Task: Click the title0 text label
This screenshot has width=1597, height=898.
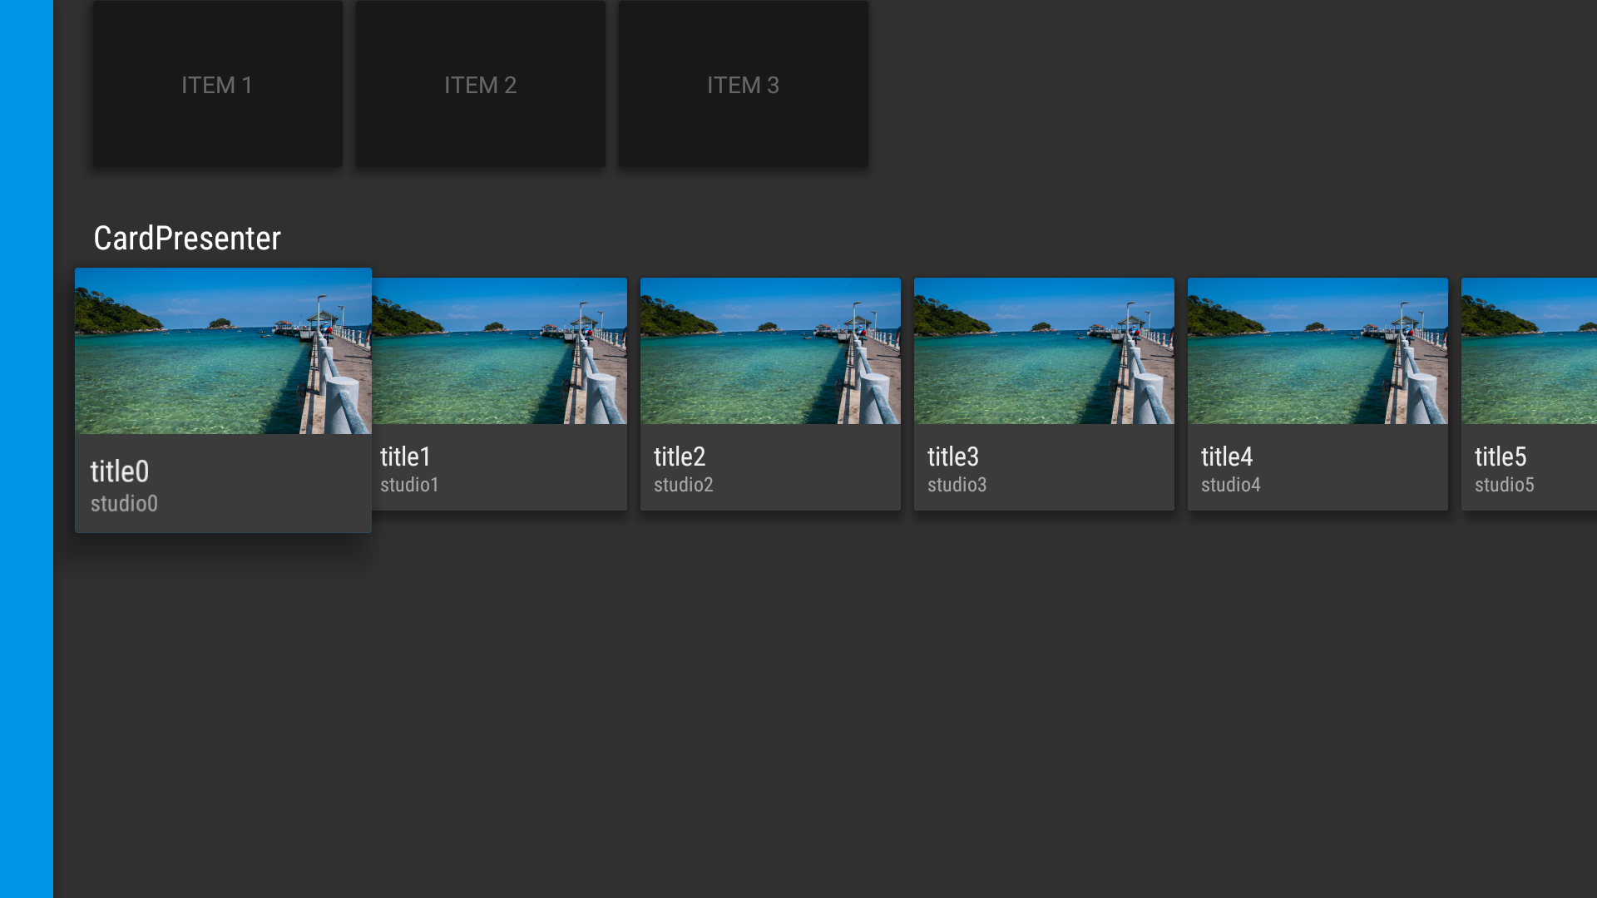Action: click(x=120, y=471)
